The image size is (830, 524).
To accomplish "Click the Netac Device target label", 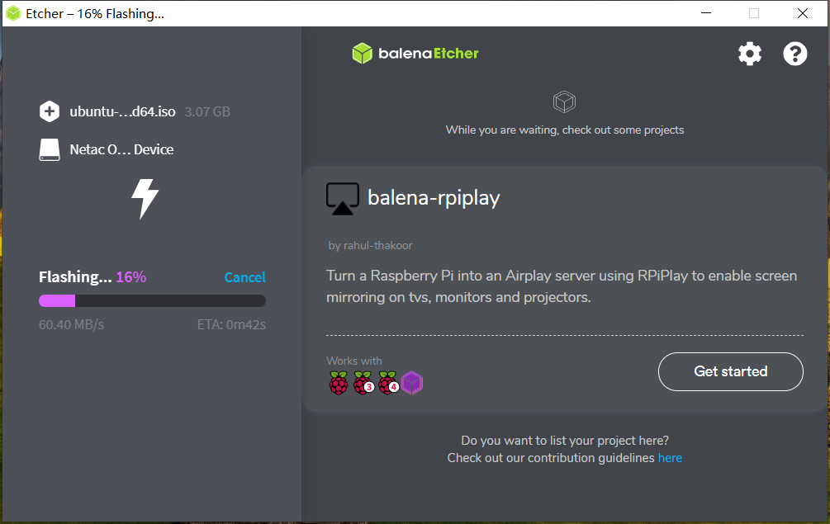I will coord(121,150).
